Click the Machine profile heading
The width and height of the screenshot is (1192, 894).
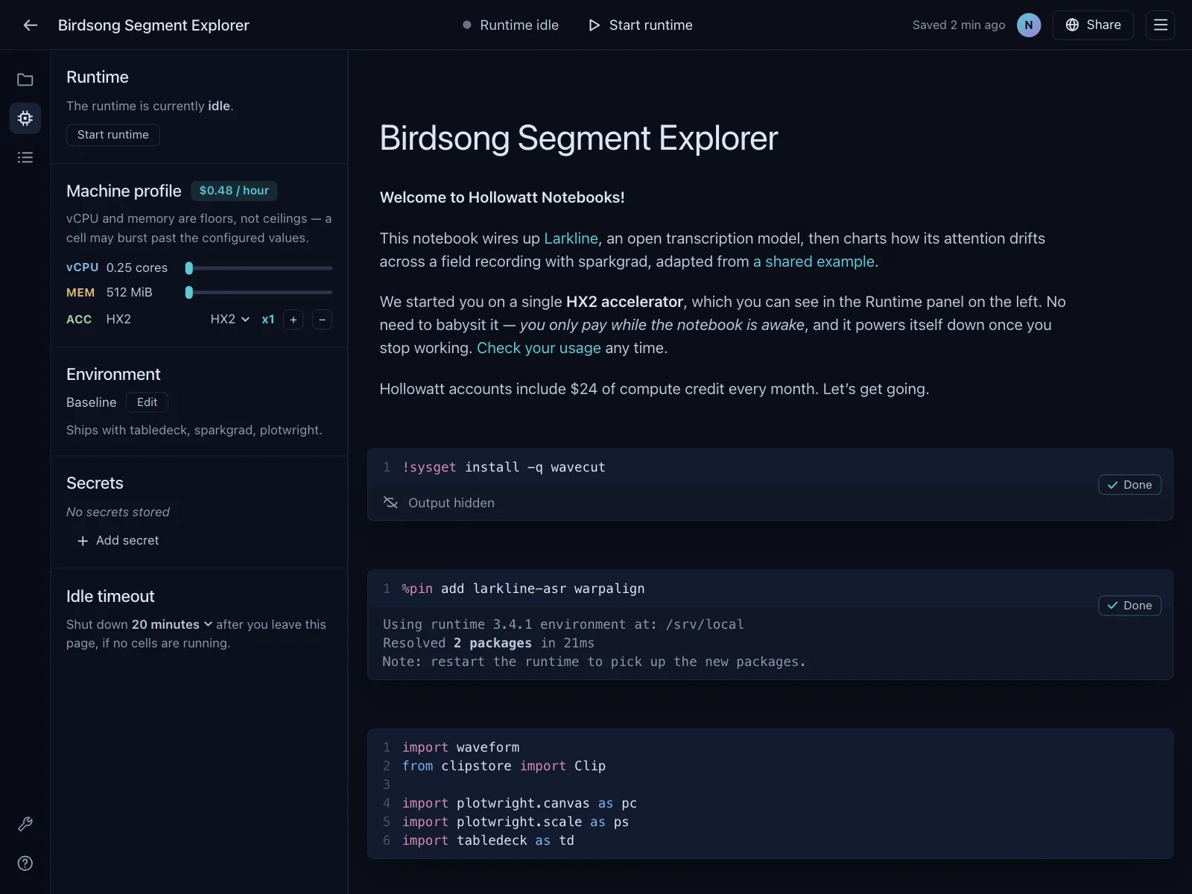coord(124,191)
